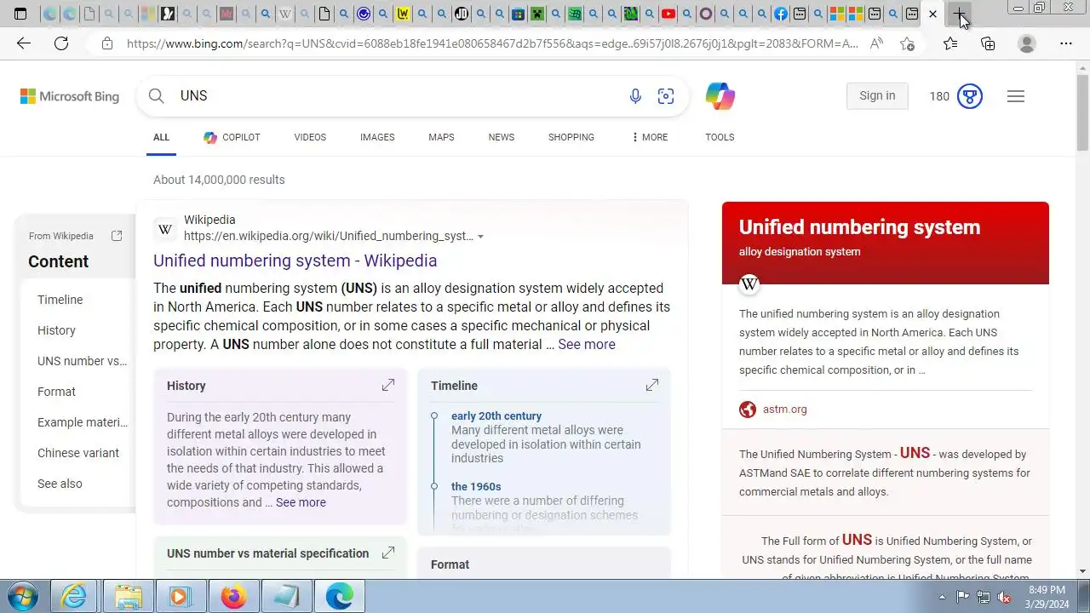Open the browser profile icon
This screenshot has height=613, width=1090.
pyautogui.click(x=1027, y=43)
